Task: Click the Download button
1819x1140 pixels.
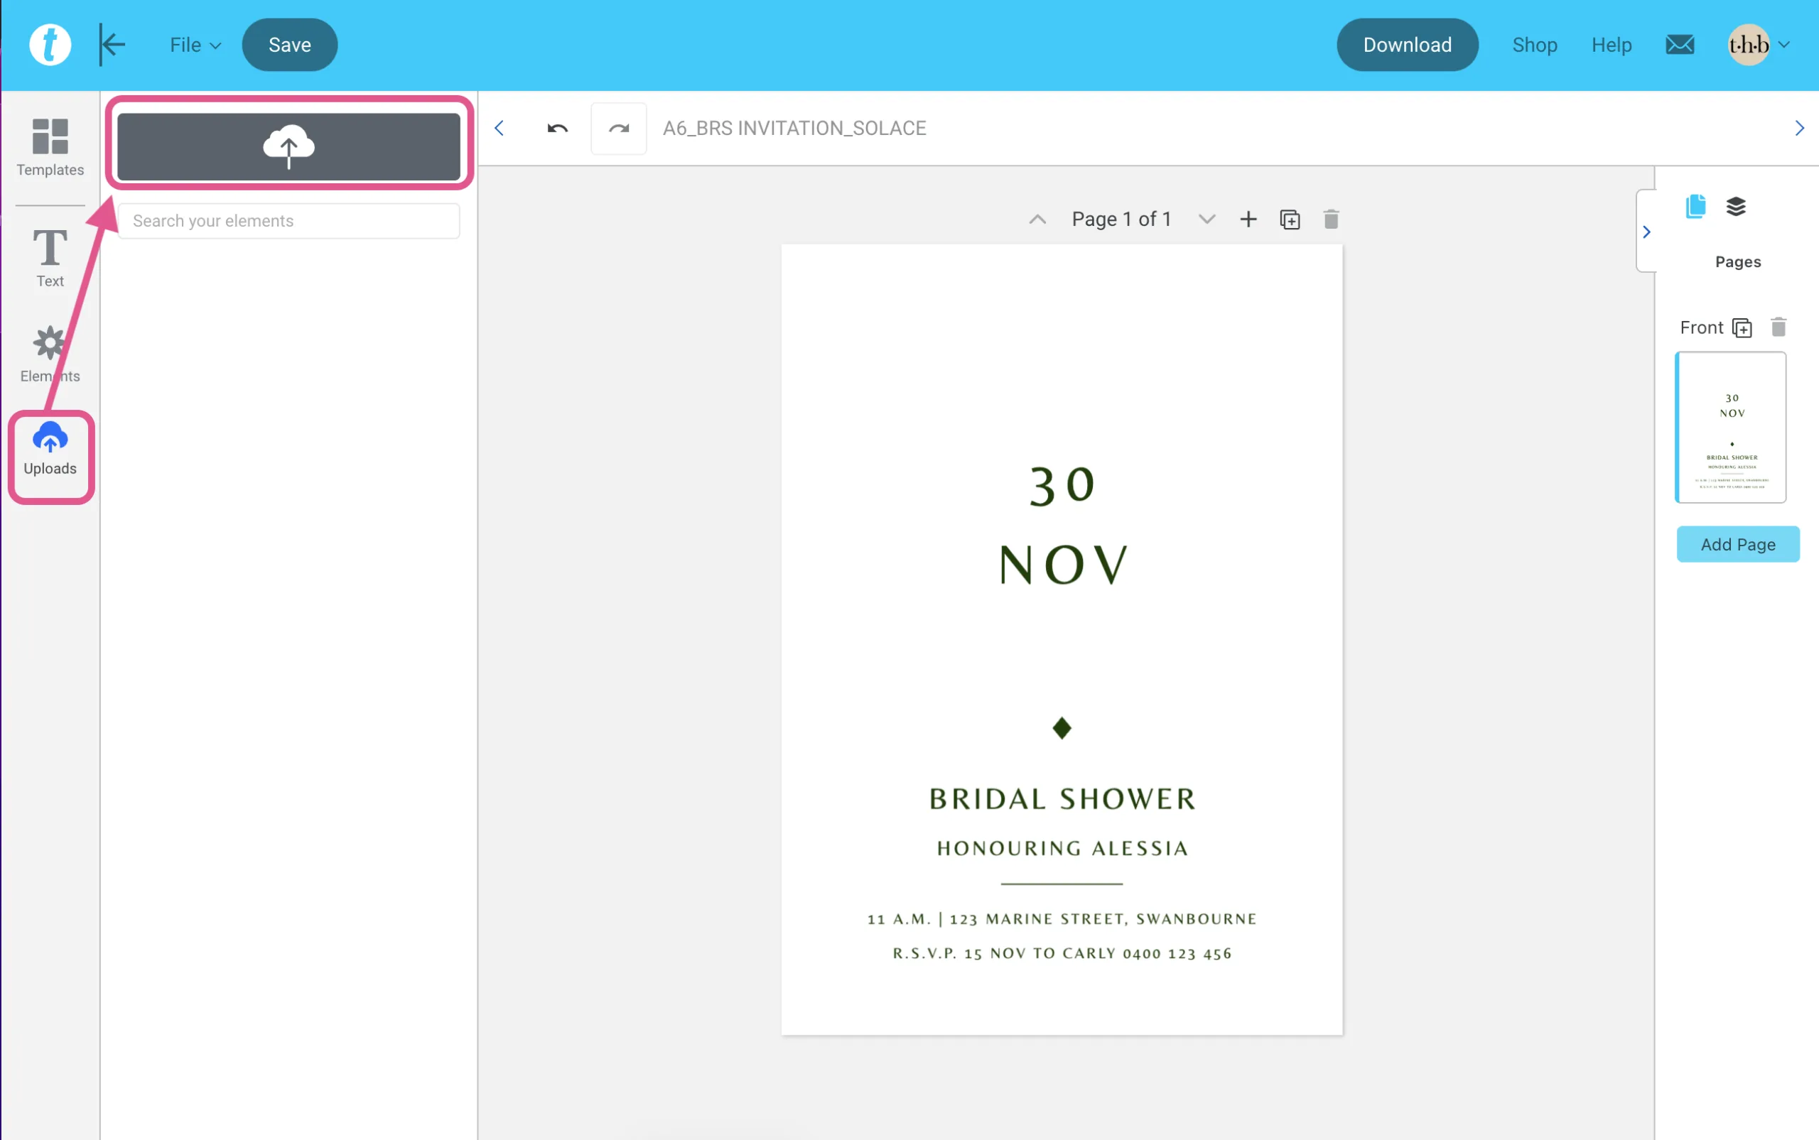Action: point(1406,45)
